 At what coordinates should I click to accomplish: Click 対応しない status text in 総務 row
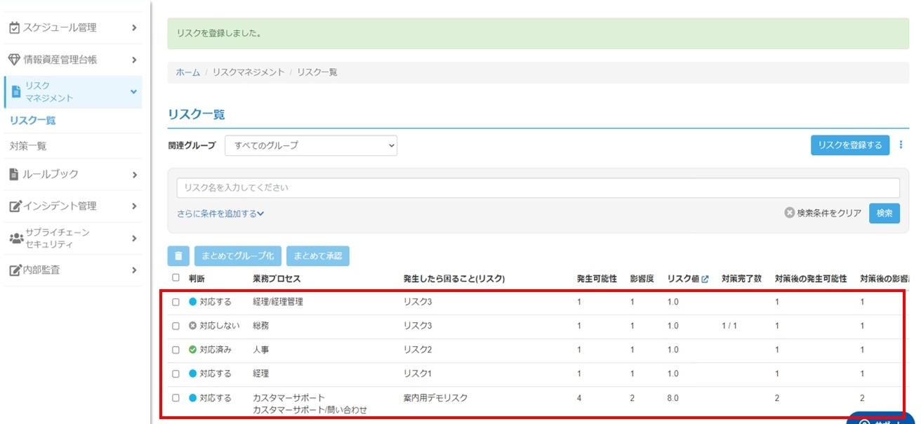(220, 326)
